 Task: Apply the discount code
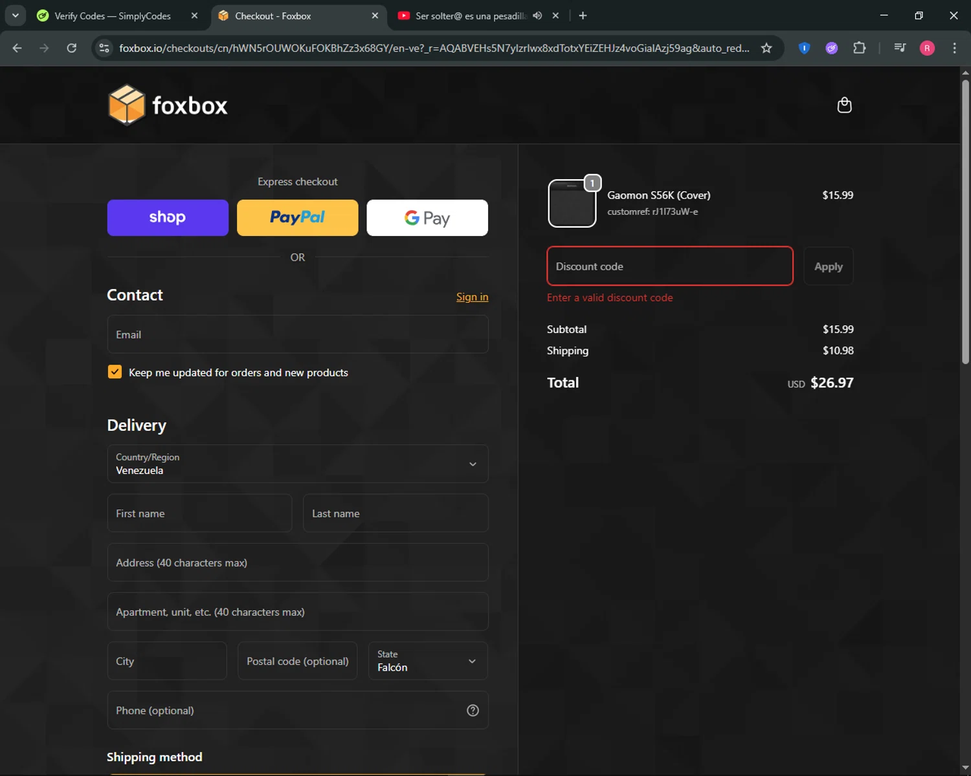828,266
